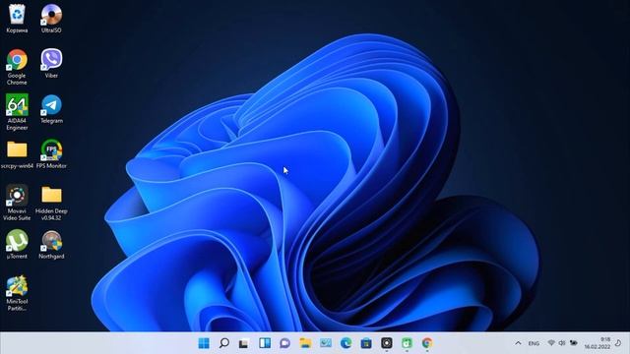Screen dimensions: 630x354
Task: Select the Viber desktop shortcut
Action: (x=51, y=63)
